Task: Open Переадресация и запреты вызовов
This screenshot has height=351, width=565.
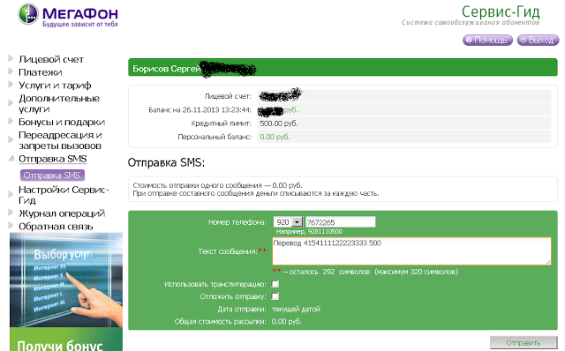Action: pyautogui.click(x=60, y=140)
